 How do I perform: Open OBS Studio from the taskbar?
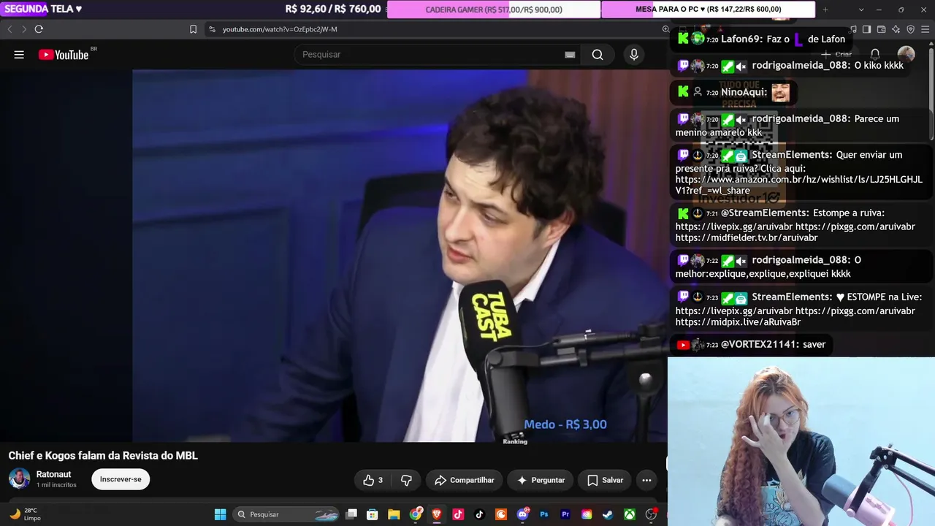(x=651, y=514)
